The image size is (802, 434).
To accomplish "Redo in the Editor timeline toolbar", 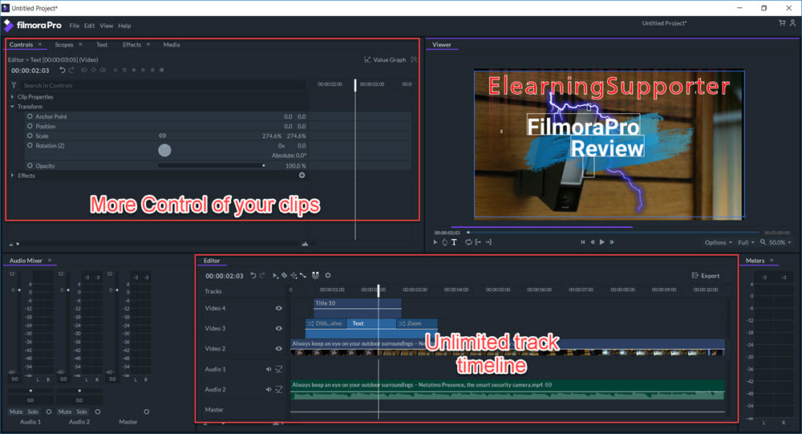I will [262, 275].
